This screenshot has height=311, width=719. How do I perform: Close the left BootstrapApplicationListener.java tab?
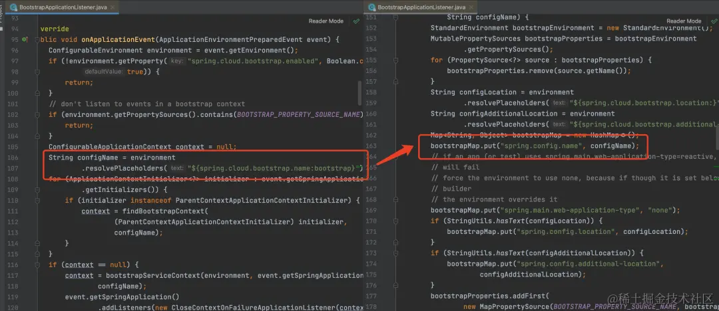click(113, 7)
